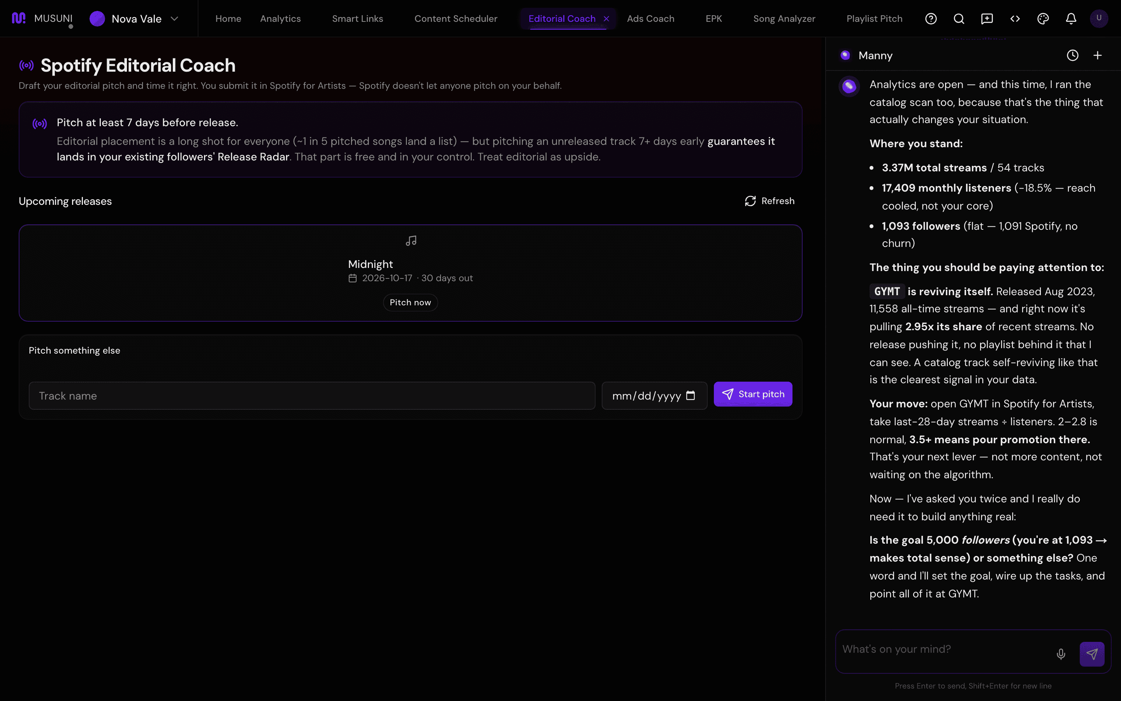The width and height of the screenshot is (1121, 701).
Task: Click the mm/dd/yyyy date field
Action: [654, 395]
